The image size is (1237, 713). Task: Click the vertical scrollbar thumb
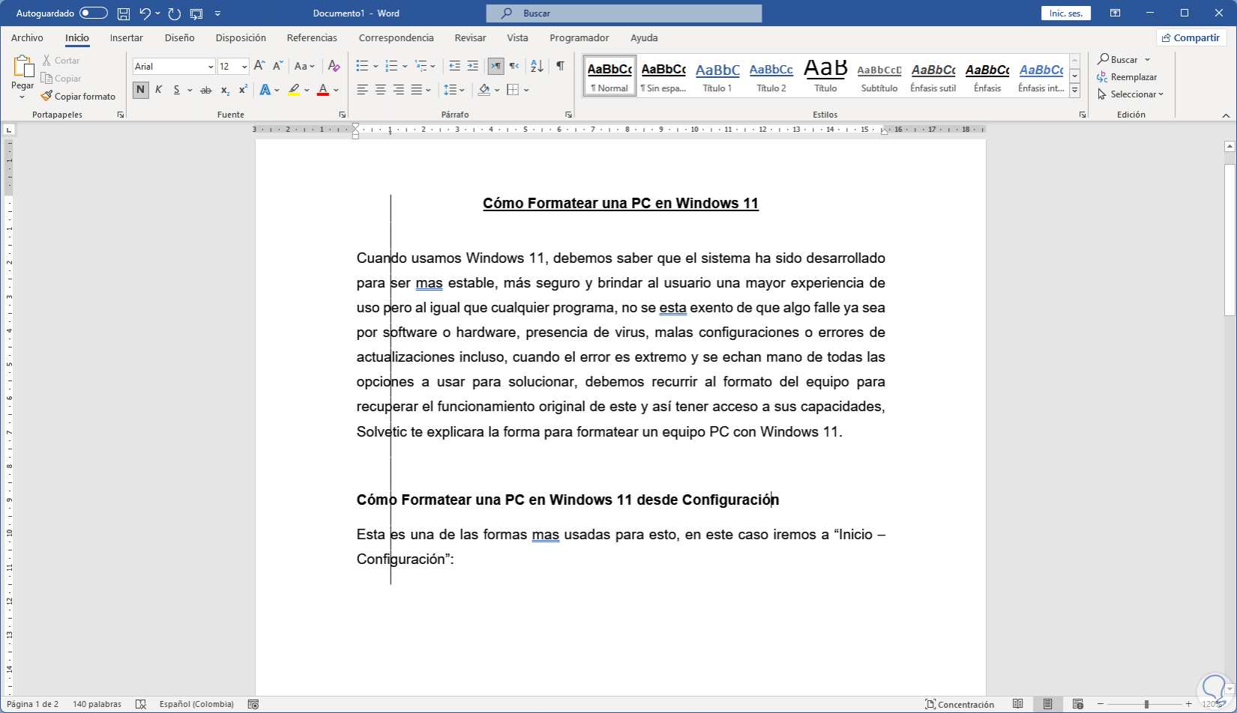coord(1230,240)
